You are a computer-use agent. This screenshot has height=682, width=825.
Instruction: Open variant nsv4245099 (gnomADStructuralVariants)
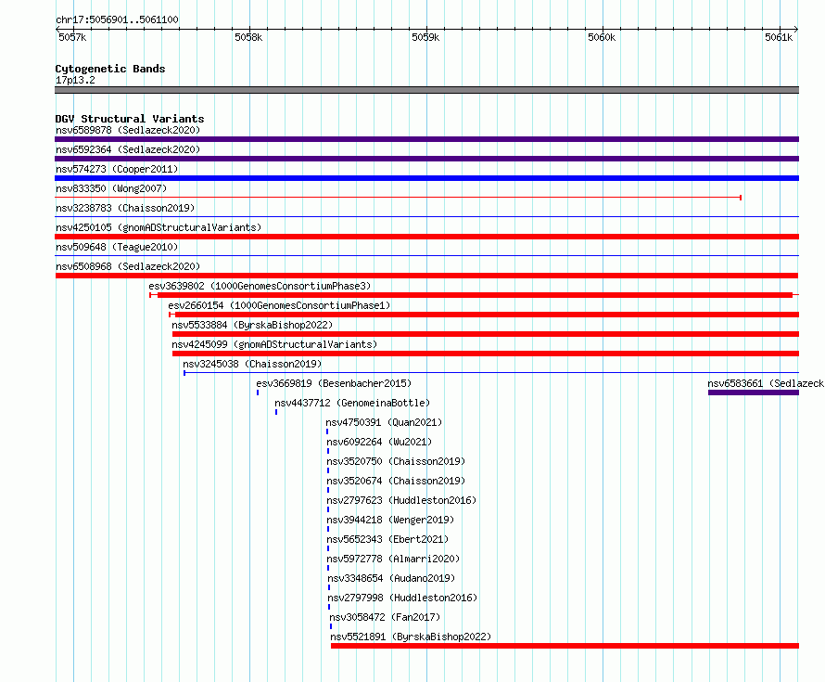(x=274, y=344)
